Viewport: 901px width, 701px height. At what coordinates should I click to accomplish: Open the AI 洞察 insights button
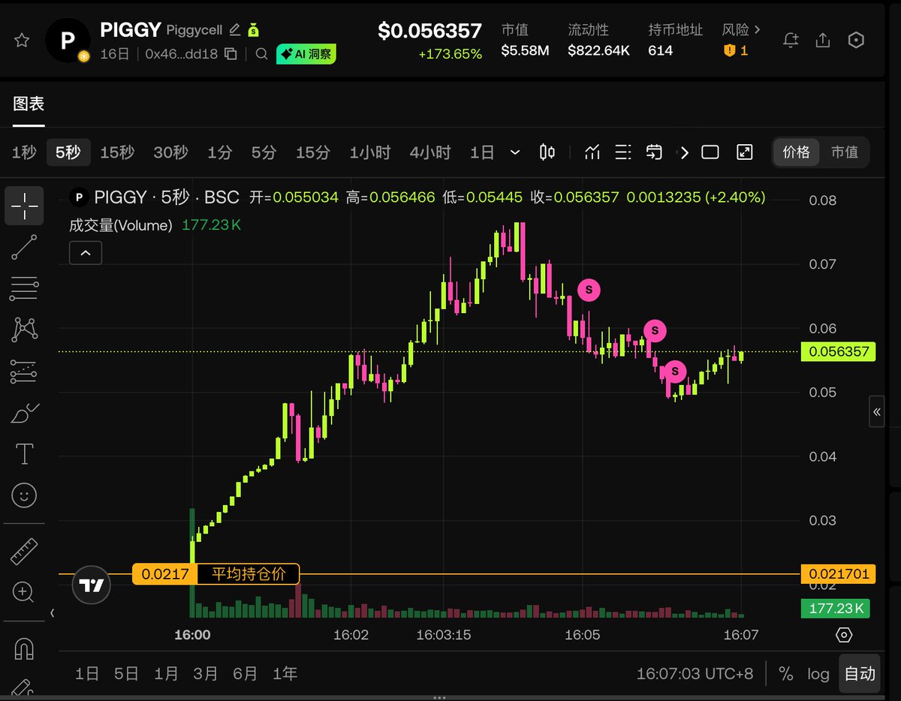tap(306, 54)
